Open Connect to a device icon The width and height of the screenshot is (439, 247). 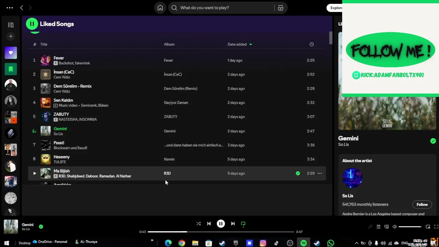(x=387, y=227)
